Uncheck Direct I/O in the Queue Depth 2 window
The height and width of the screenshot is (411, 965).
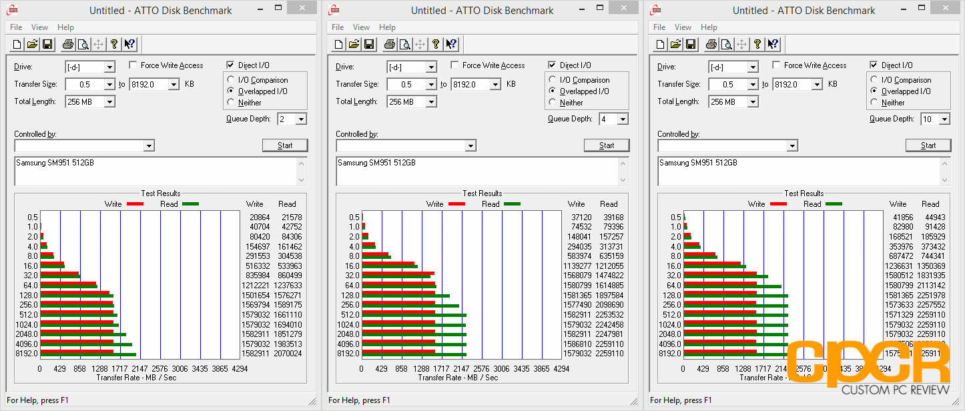(x=230, y=65)
